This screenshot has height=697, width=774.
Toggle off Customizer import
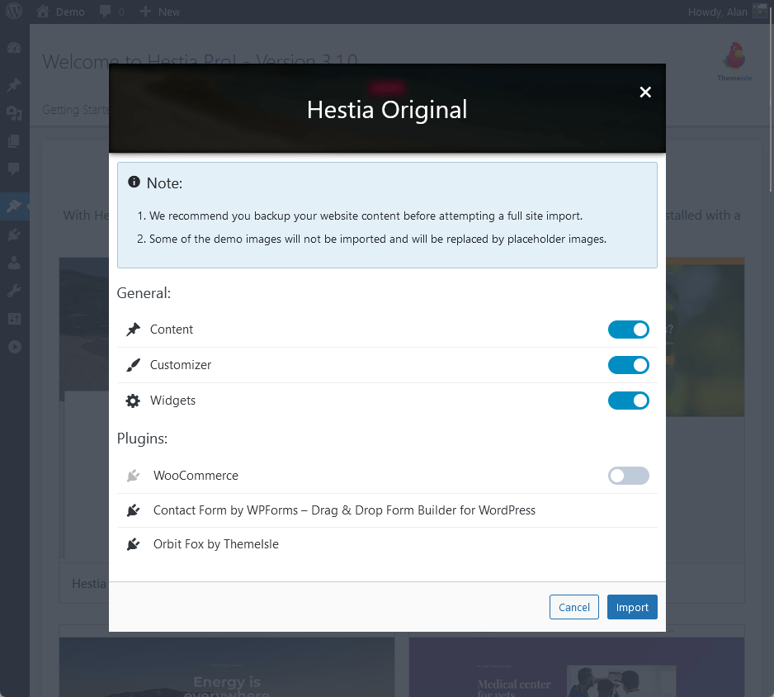[629, 365]
